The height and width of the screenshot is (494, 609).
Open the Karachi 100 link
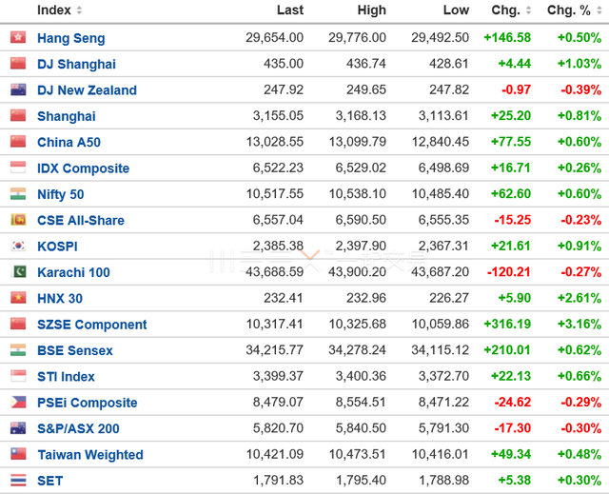[x=73, y=272]
